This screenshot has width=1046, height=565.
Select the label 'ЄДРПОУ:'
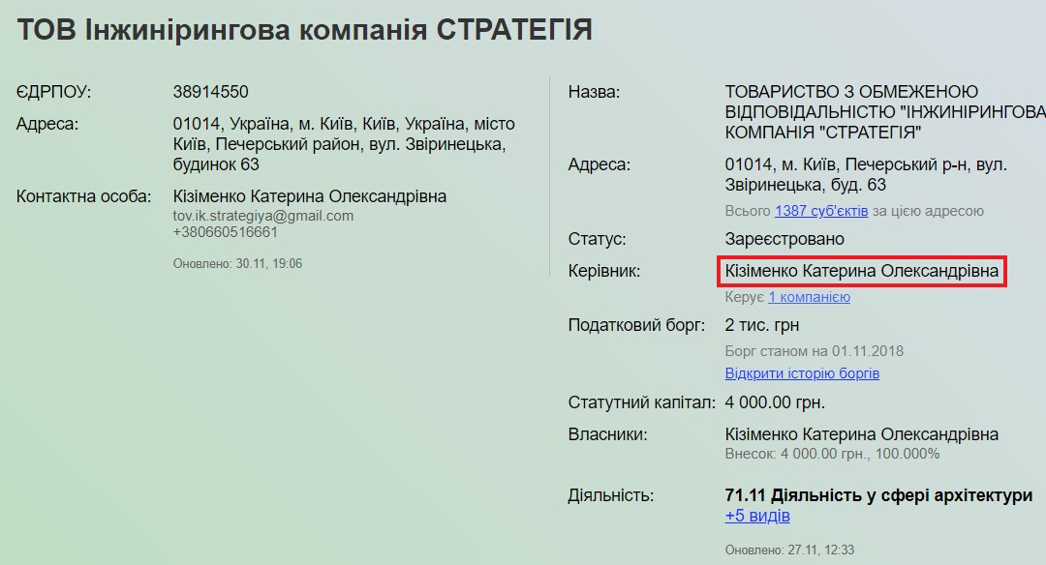pos(53,92)
